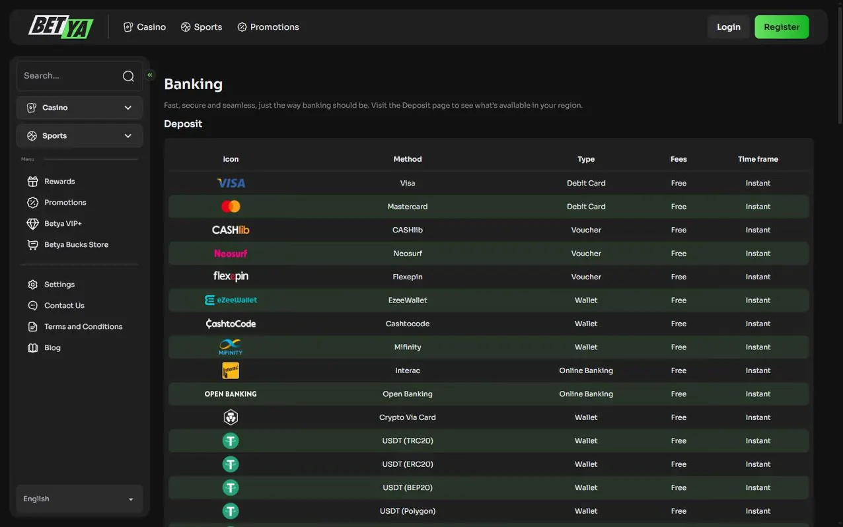Click the Terms and Conditions document icon
The width and height of the screenshot is (843, 527).
[x=32, y=327]
